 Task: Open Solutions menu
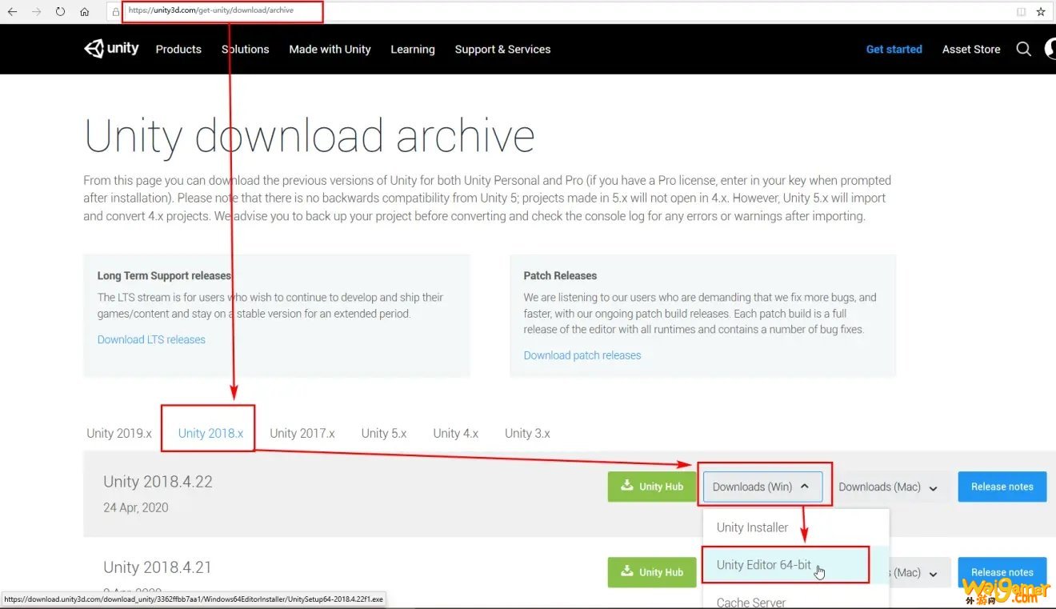(245, 49)
